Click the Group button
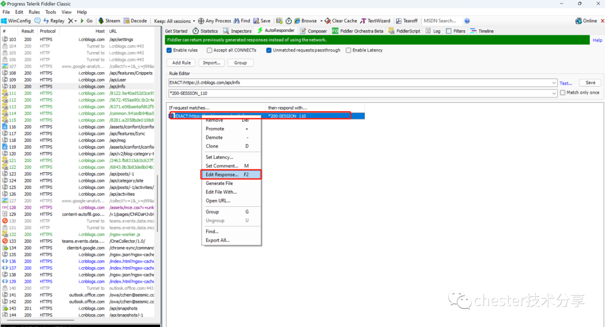605x327 pixels. pyautogui.click(x=240, y=63)
